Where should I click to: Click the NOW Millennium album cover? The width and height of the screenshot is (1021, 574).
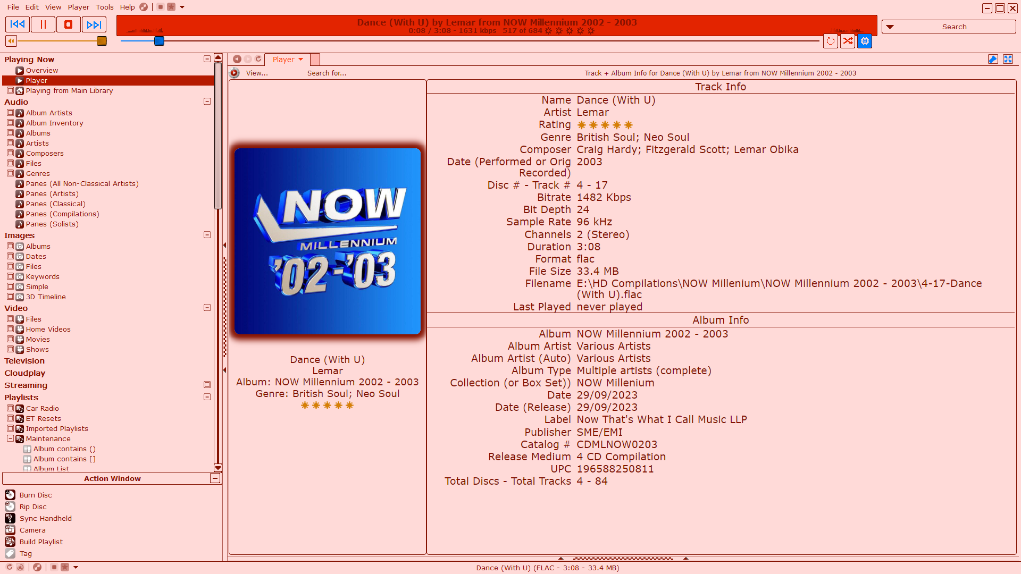coord(328,241)
